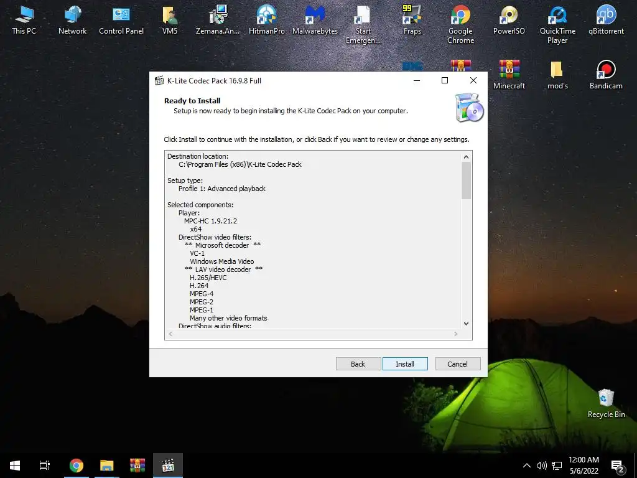Launch qBittorrent desktop shortcut
Image resolution: width=637 pixels, height=478 pixels.
point(606,19)
